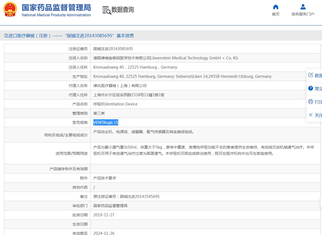Open the 政务服务门户 user icon
The width and height of the screenshot is (322, 235).
pos(303,7)
